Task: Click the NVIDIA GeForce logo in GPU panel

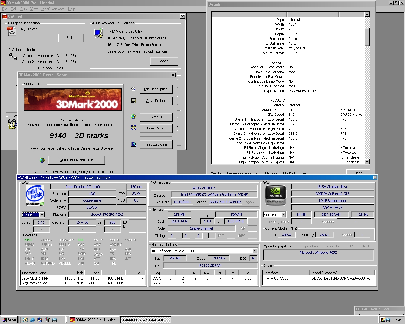Action: pyautogui.click(x=276, y=196)
